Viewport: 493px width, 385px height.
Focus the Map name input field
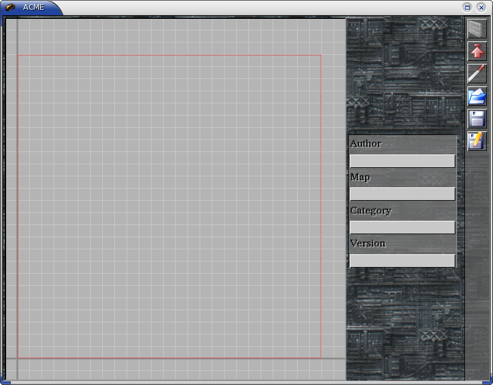(402, 194)
